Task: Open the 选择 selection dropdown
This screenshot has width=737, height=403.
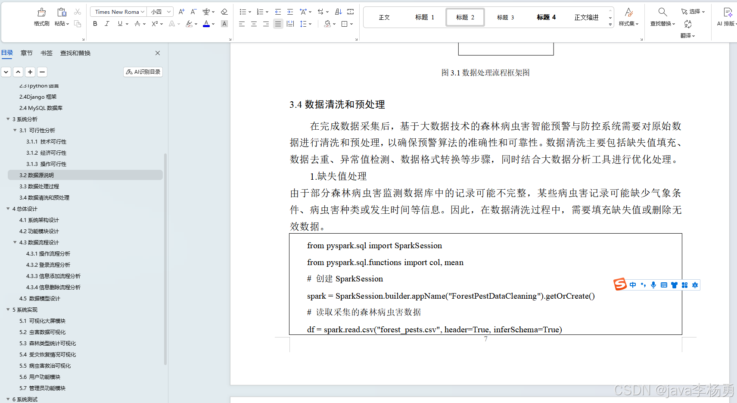Action: click(693, 12)
